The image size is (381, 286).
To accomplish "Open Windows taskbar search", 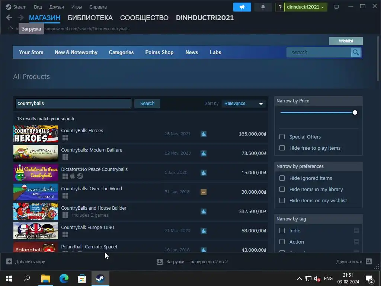I will tap(27, 279).
